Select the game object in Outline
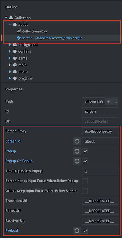This screenshot has width=122, height=238. tap(23, 58)
